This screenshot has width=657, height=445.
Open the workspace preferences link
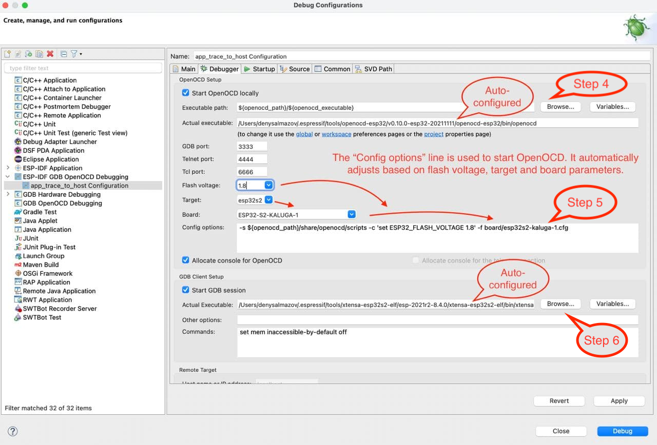[336, 134]
